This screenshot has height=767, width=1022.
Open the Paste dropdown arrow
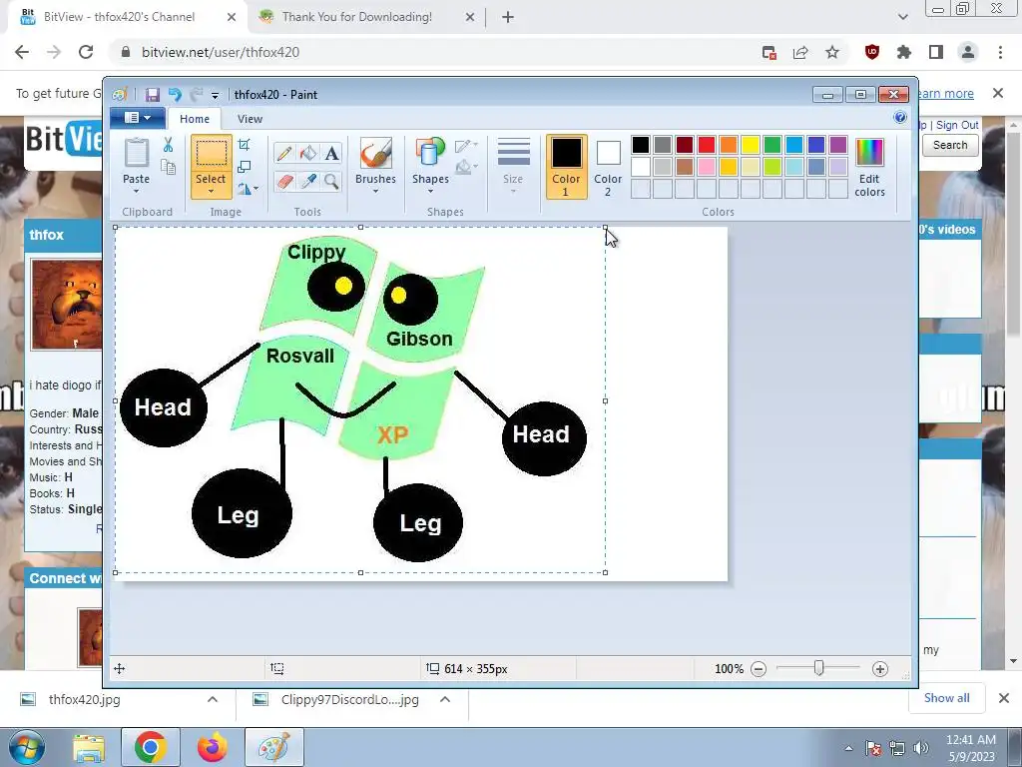(136, 192)
